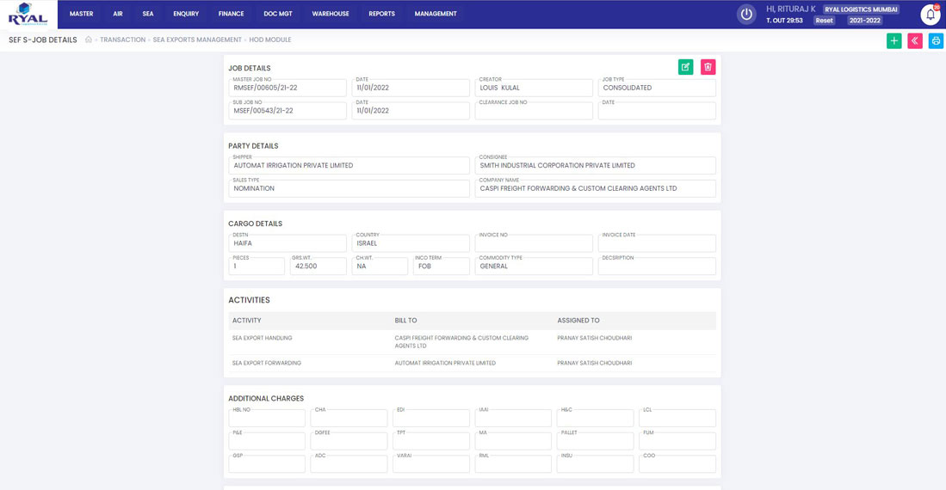Click the ASSIGNED TO column header
This screenshot has width=946, height=490.
(x=578, y=321)
